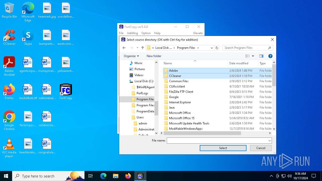Viewport: 322px width, 181px height.
Task: Open recent locations dropdown arrow
Action: pyautogui.click(x=137, y=48)
